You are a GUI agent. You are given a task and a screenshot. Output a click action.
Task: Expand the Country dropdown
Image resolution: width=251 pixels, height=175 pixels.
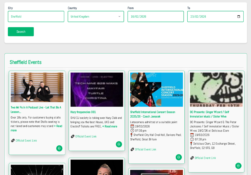coord(96,17)
